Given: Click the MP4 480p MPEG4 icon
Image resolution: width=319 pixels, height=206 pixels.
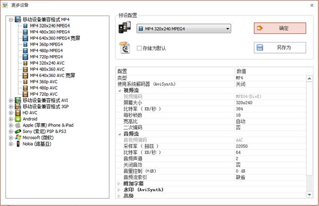Looking at the screenshot, I should tap(25, 50).
